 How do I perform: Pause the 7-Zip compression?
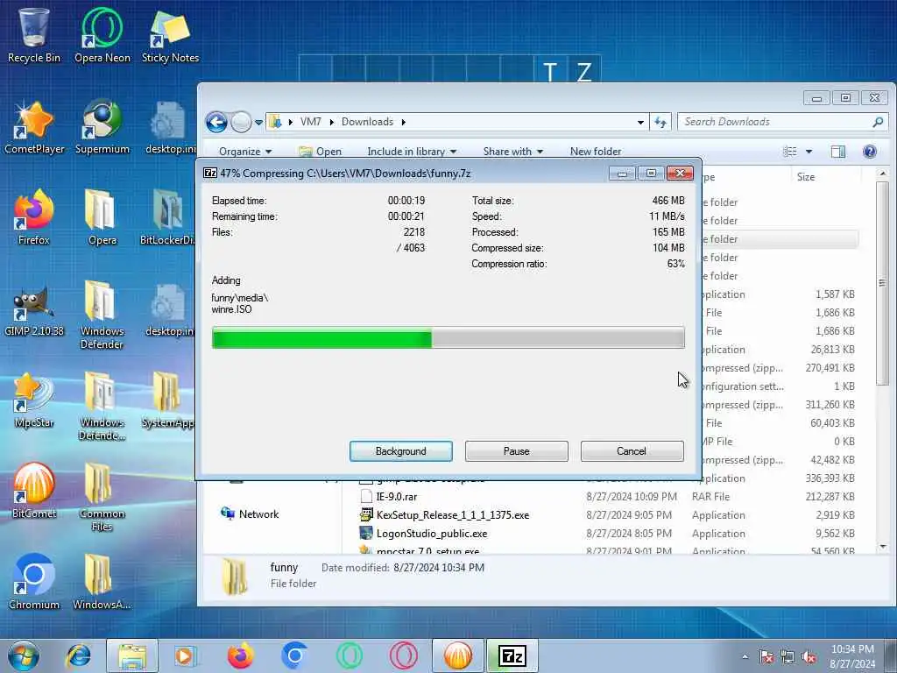click(517, 451)
